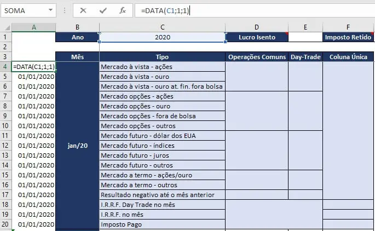Confirm the formula with the checkmark icon

(x=103, y=10)
